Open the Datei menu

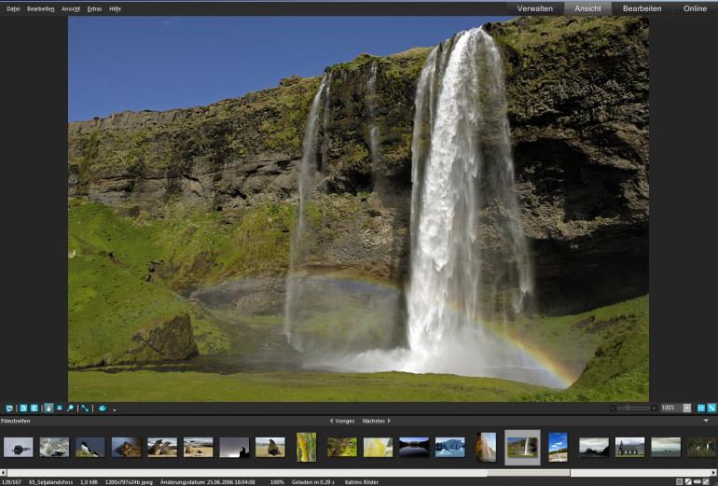[13, 8]
